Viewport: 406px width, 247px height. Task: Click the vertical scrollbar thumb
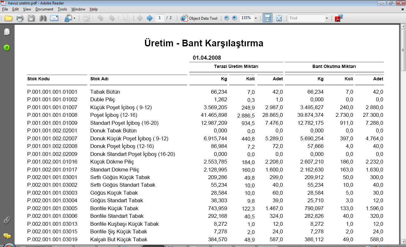(x=403, y=51)
